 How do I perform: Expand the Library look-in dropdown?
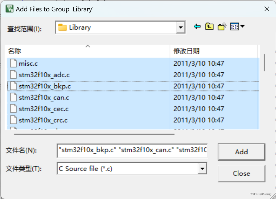(180, 27)
